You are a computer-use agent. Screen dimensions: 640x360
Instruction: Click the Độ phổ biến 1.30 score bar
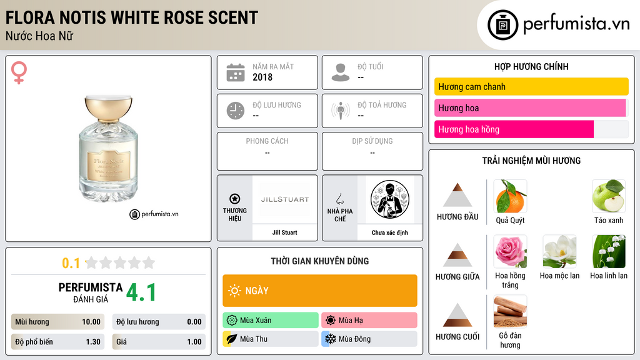[x=57, y=342]
